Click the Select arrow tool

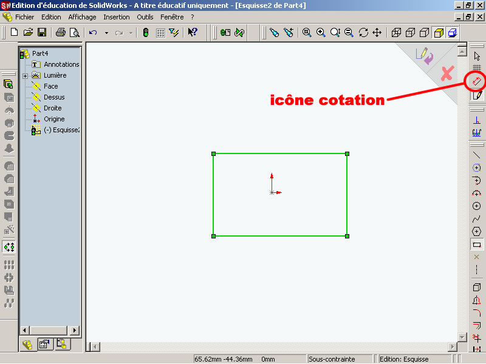click(x=477, y=56)
